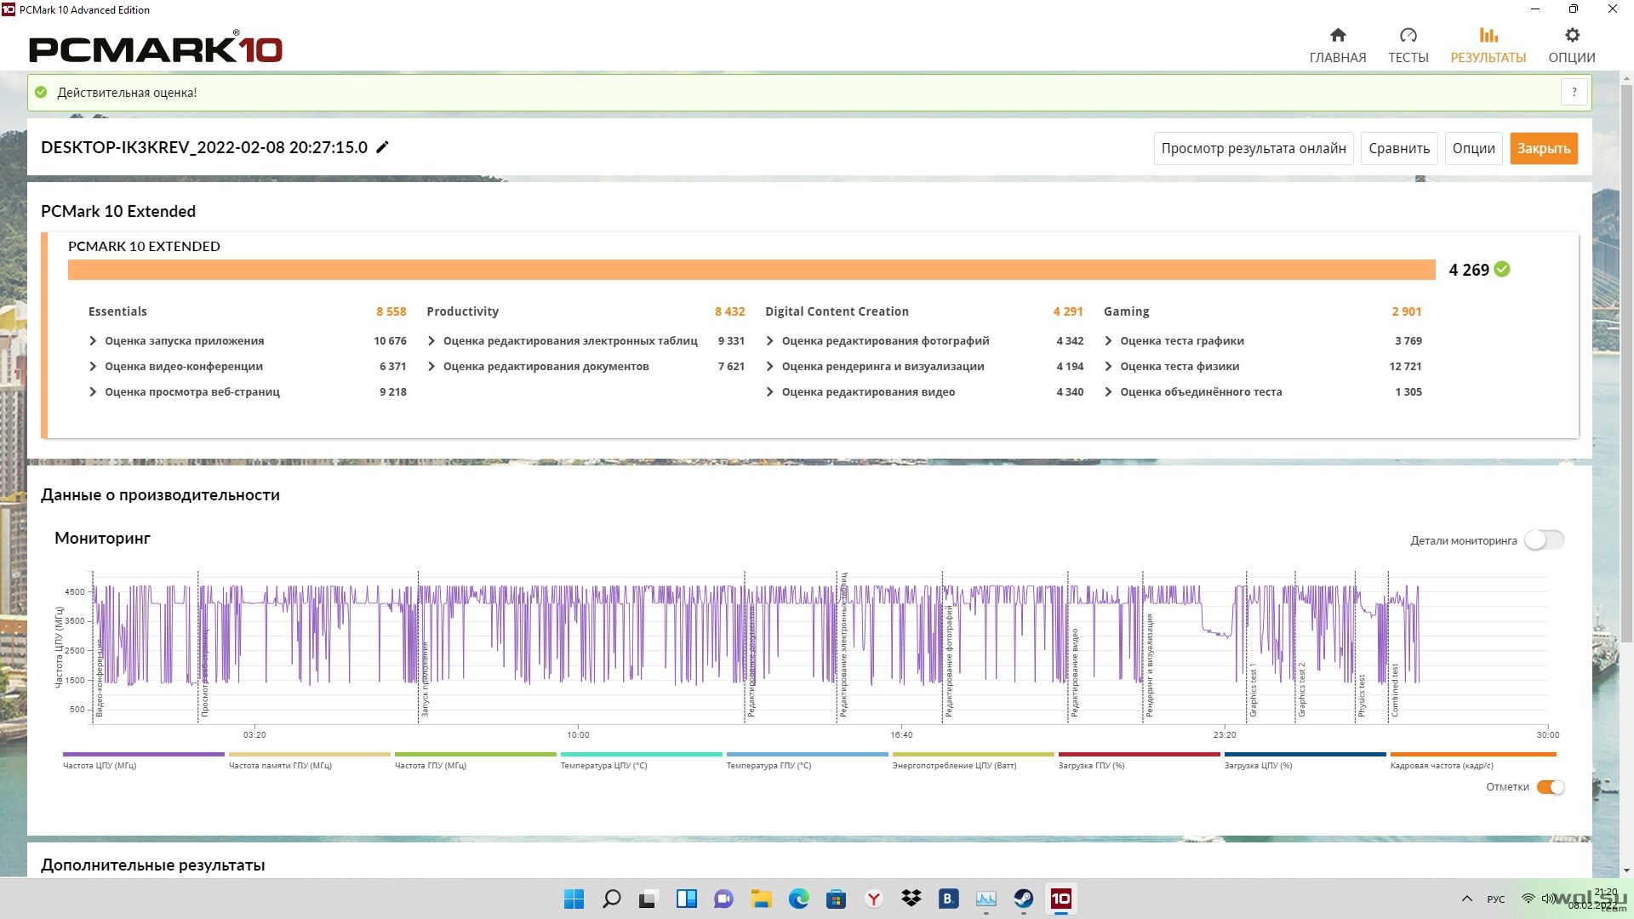Expand Оценка видео-конференции row
1634x919 pixels.
click(x=93, y=367)
